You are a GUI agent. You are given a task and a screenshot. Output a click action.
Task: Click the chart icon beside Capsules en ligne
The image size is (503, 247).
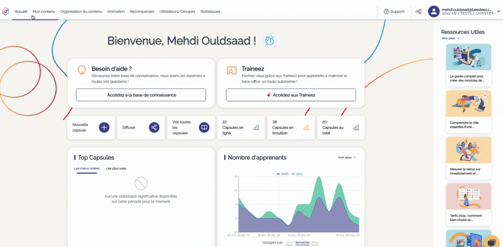[x=256, y=127]
